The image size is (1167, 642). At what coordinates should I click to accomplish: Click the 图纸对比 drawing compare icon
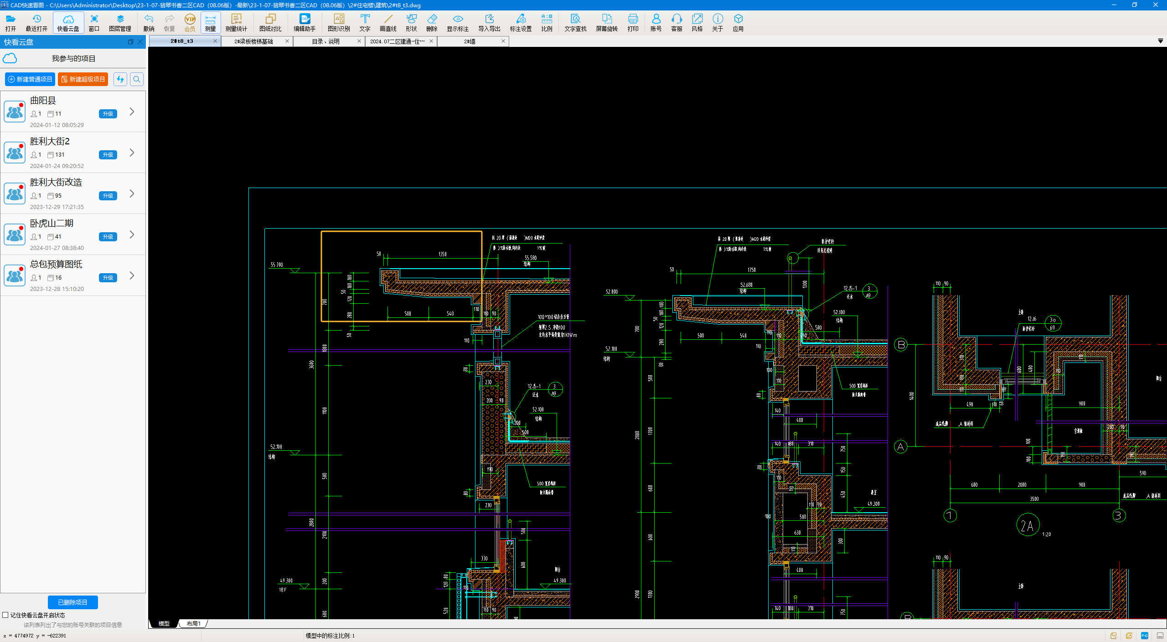[270, 22]
